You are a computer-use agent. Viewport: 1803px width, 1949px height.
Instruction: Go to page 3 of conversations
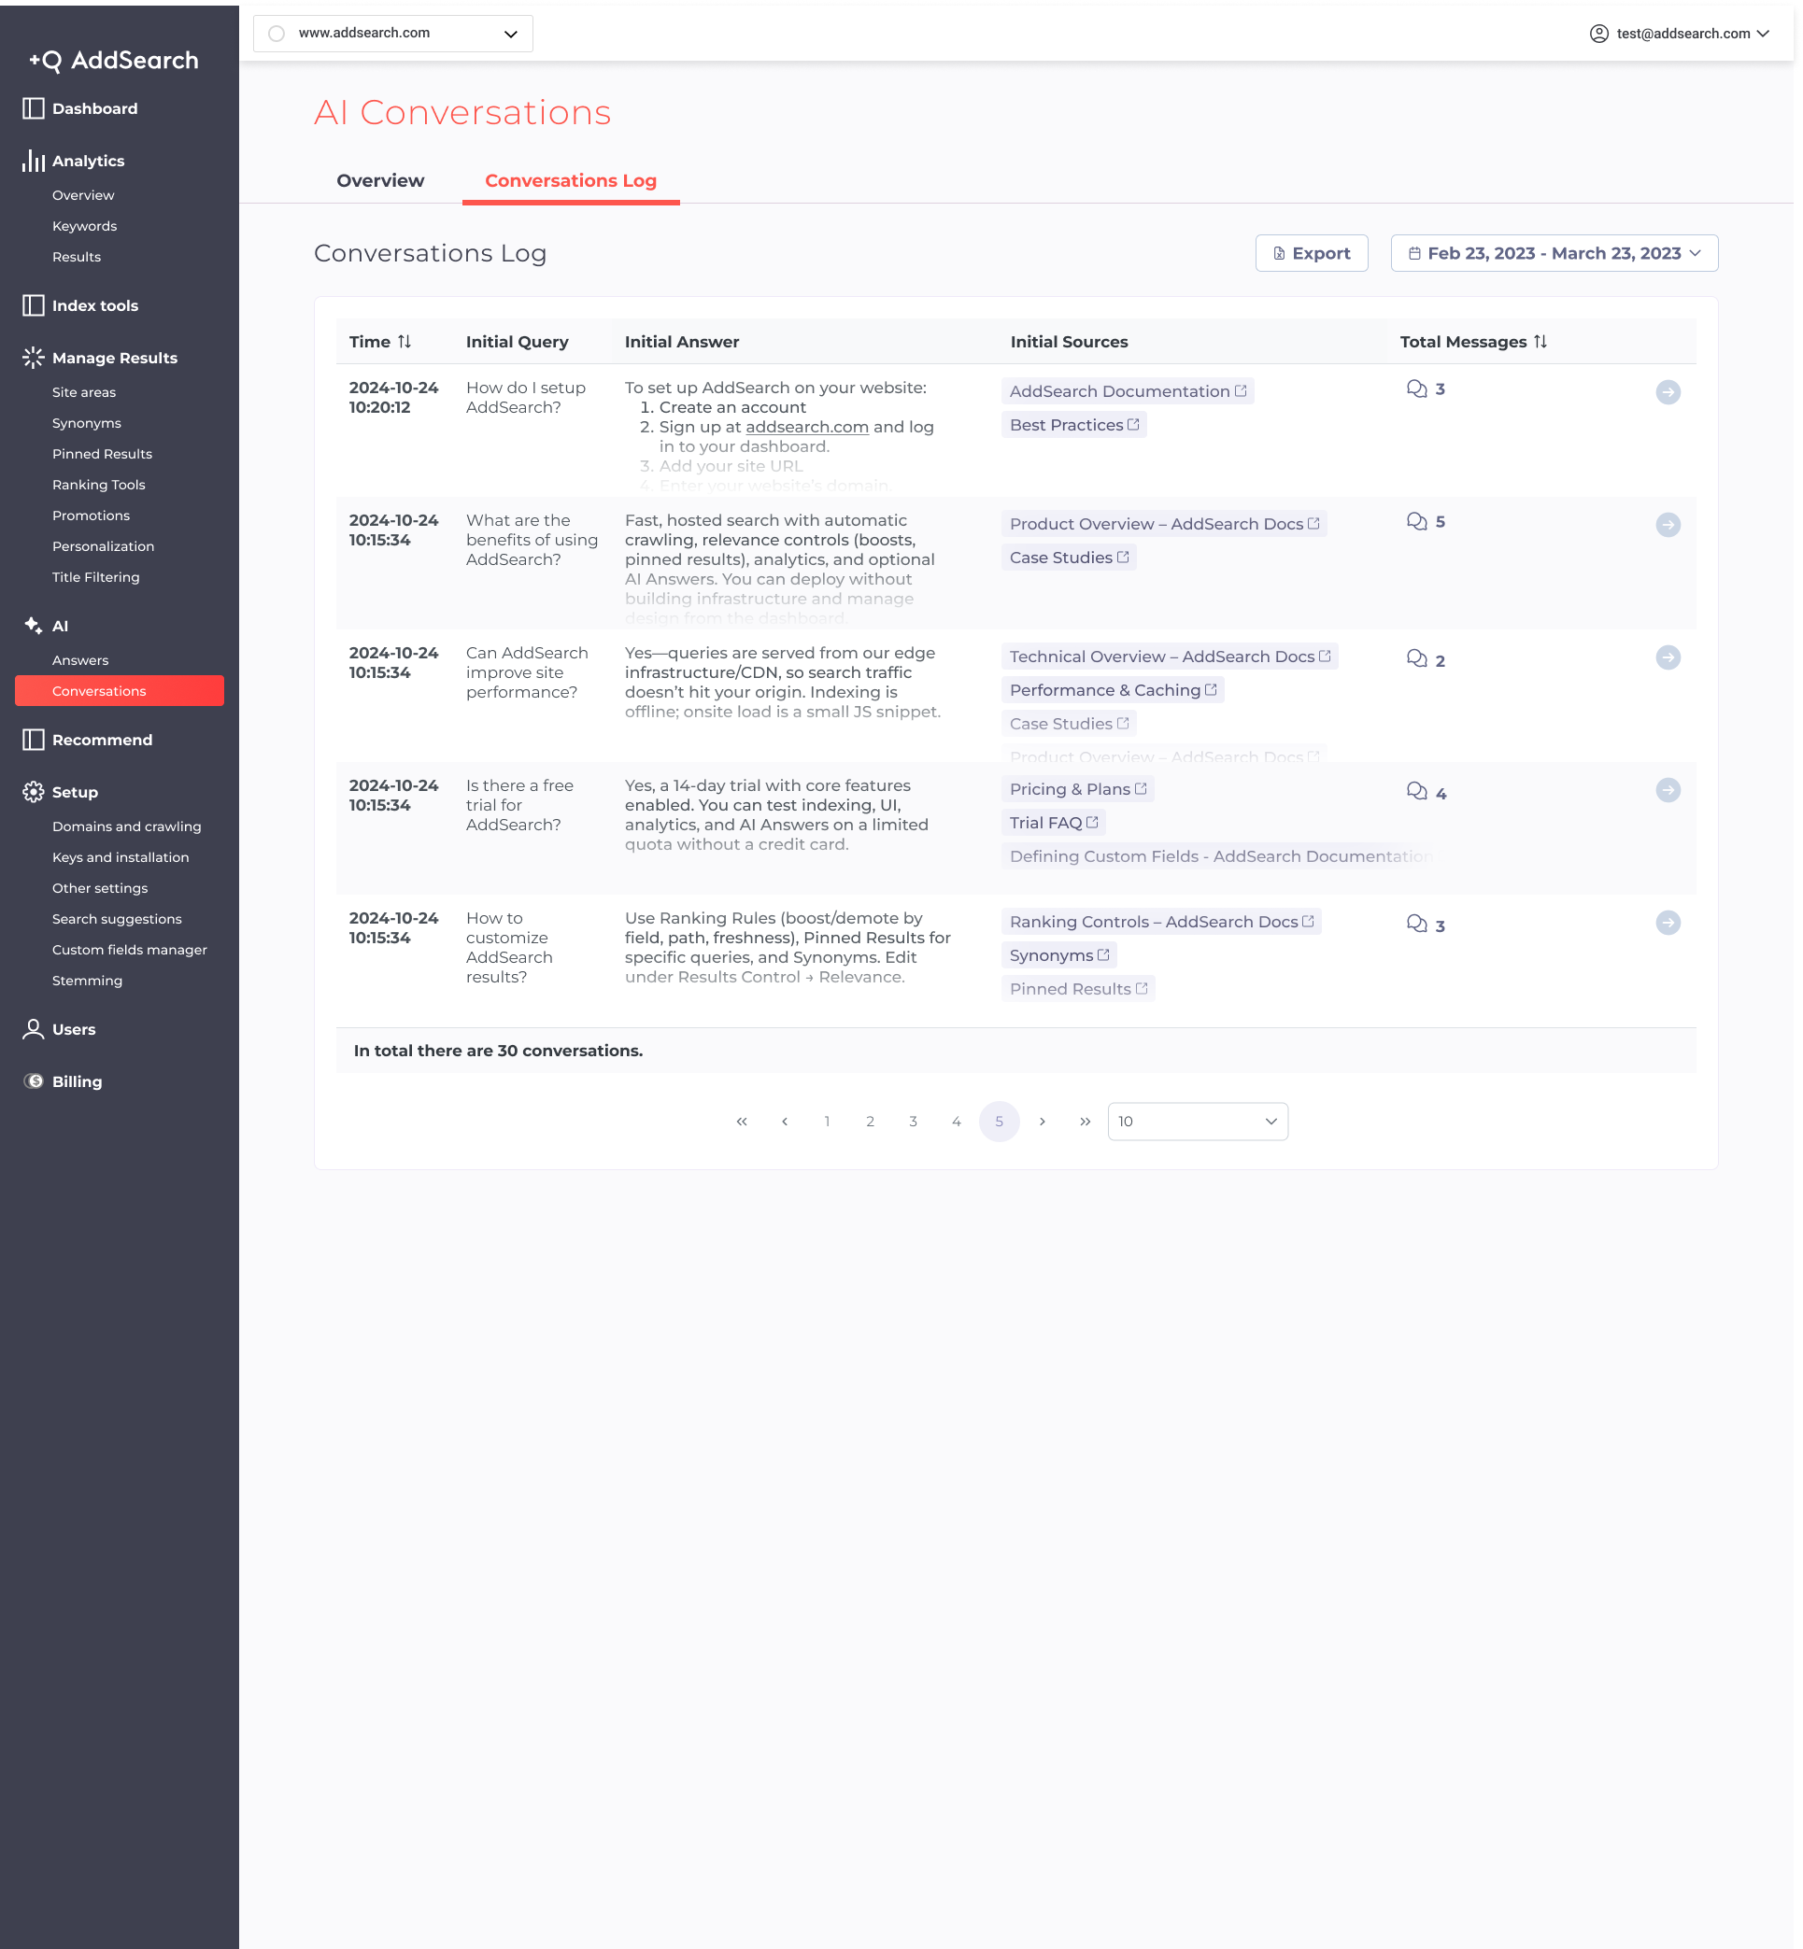pos(914,1122)
